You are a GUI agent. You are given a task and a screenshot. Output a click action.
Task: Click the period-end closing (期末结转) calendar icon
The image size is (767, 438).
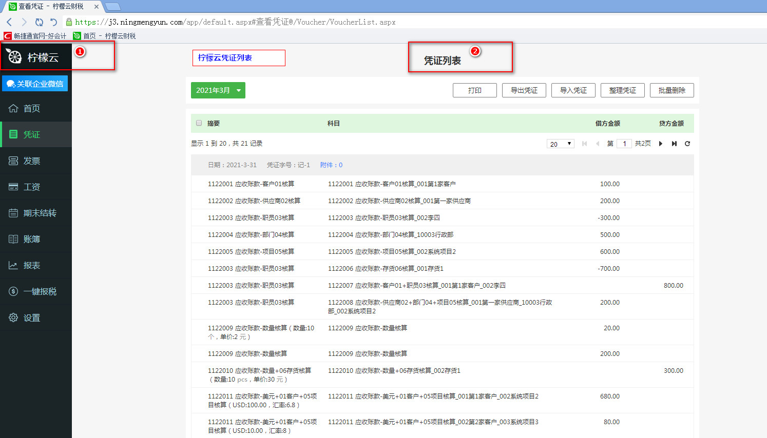coord(13,213)
